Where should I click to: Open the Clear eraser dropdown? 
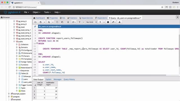click(114, 22)
